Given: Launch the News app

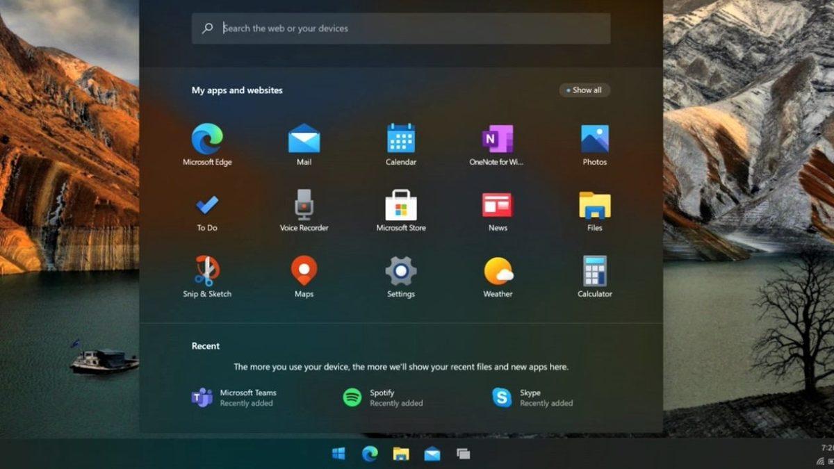Looking at the screenshot, I should click(x=497, y=205).
